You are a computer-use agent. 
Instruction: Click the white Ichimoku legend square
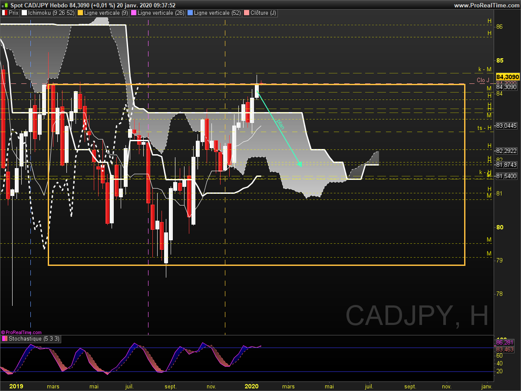coord(24,13)
